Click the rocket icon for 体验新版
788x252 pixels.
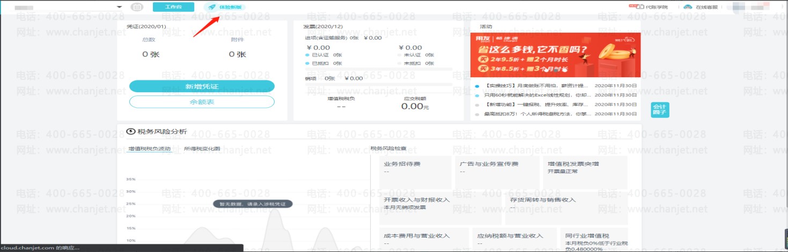(x=212, y=7)
